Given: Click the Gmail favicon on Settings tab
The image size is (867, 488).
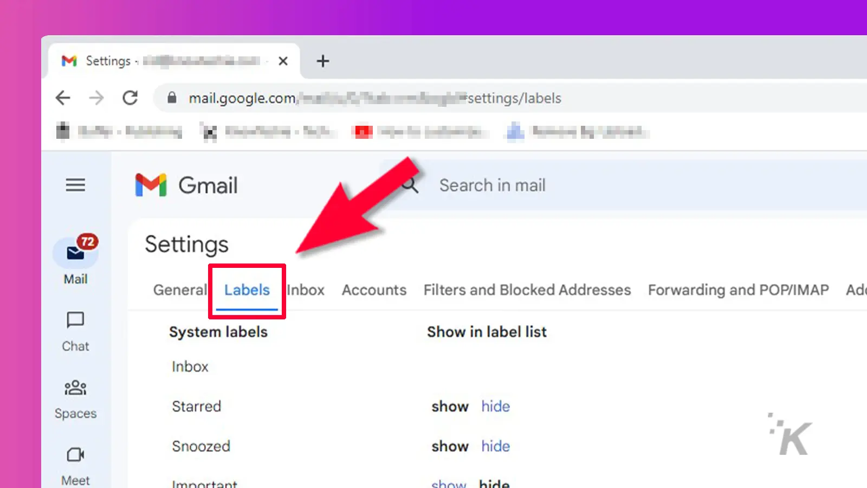Looking at the screenshot, I should coord(69,61).
